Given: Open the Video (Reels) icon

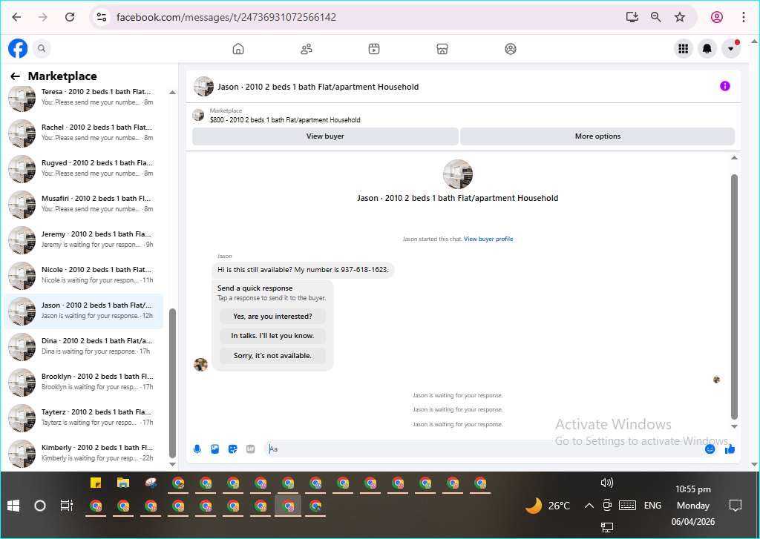Looking at the screenshot, I should click(x=374, y=49).
